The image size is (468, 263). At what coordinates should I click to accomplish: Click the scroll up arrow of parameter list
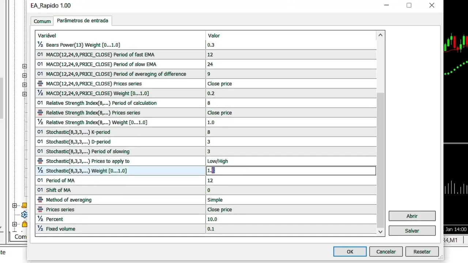[x=380, y=35]
